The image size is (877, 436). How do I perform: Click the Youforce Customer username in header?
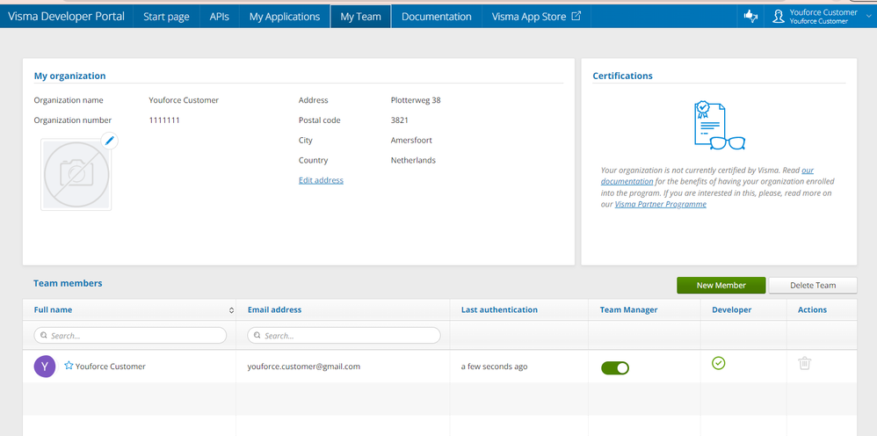[x=823, y=12]
